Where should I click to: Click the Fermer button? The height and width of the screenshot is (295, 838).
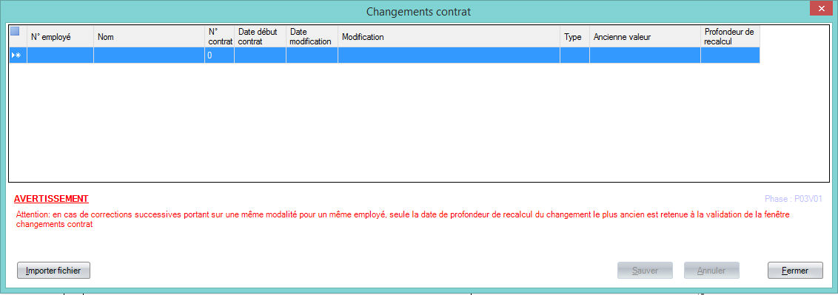pyautogui.click(x=795, y=271)
